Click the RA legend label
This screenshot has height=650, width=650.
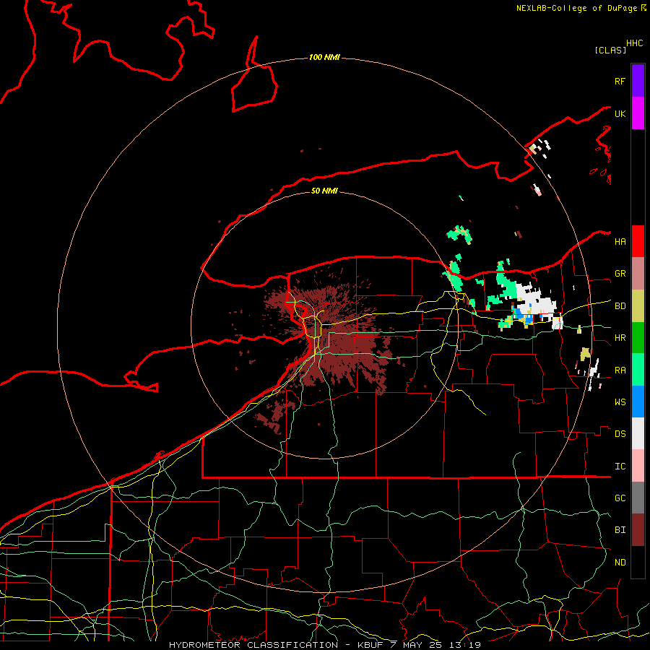tap(620, 370)
